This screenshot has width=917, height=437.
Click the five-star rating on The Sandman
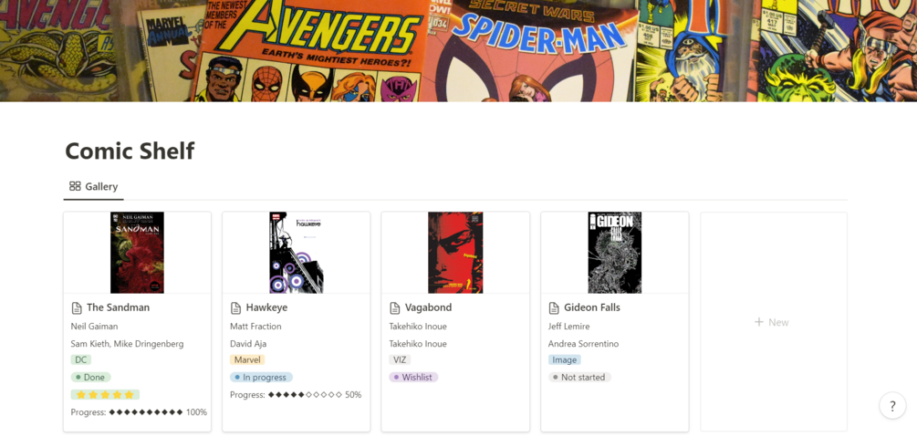tap(105, 395)
